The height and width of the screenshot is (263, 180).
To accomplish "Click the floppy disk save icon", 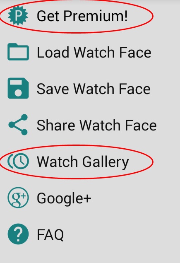I will pos(18,88).
